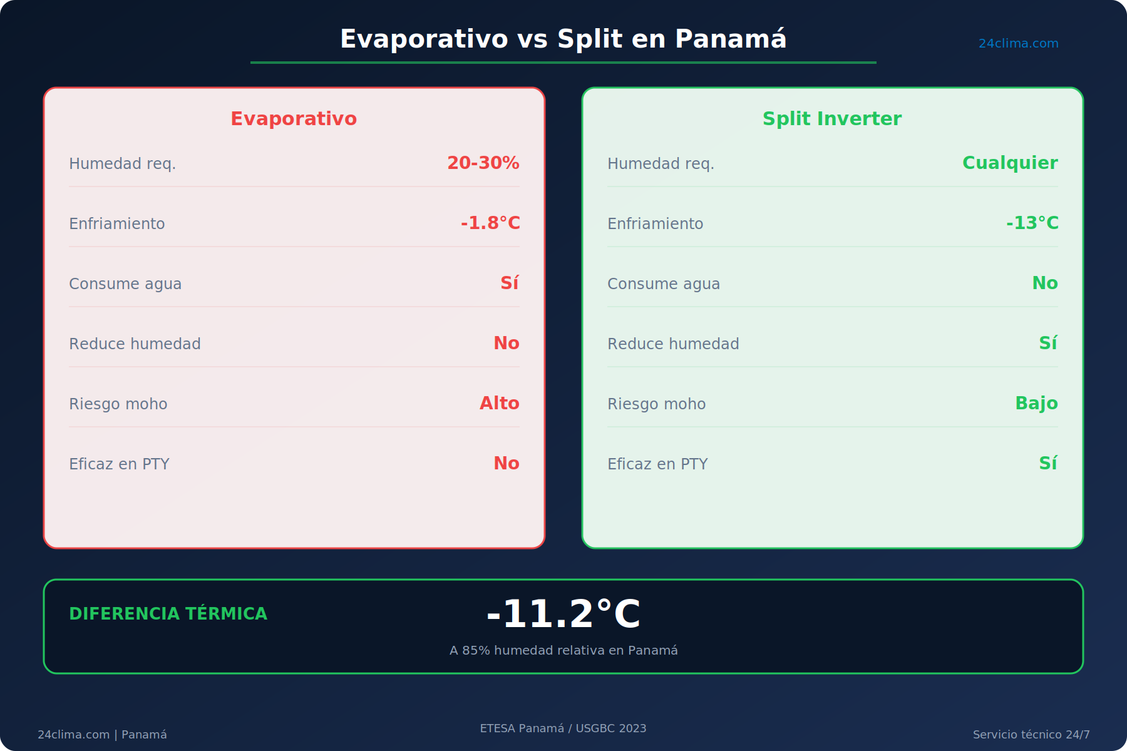Click the Evaporativo card heading
This screenshot has height=751, width=1127.
(x=294, y=119)
